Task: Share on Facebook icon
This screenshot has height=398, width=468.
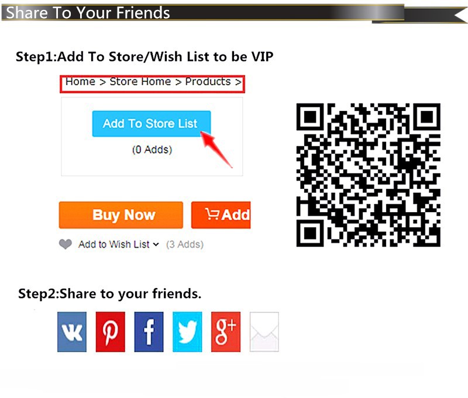Action: point(149,332)
